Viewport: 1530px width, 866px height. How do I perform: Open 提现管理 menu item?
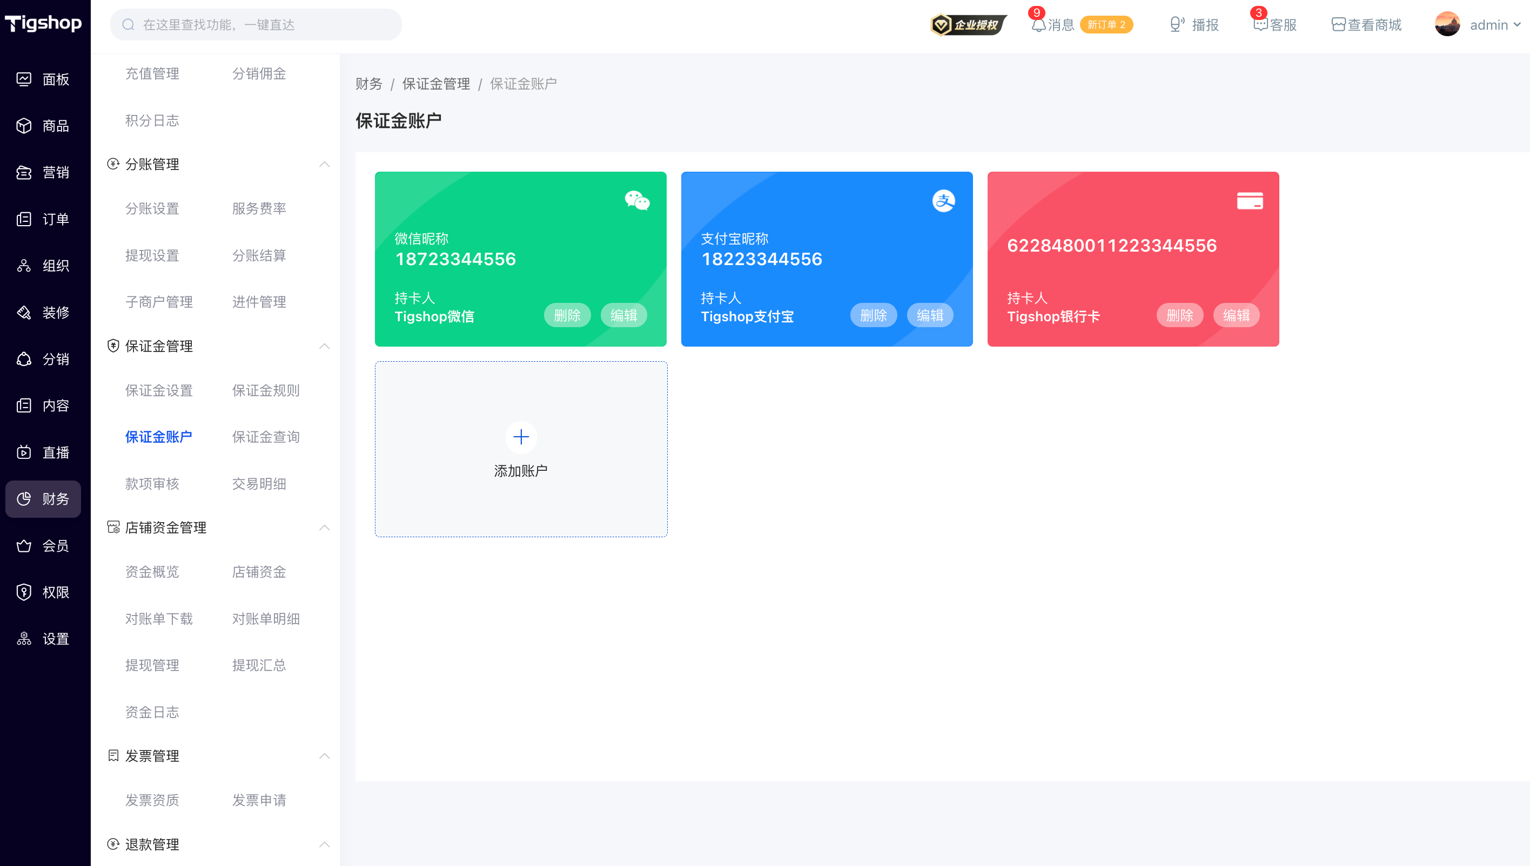click(152, 666)
